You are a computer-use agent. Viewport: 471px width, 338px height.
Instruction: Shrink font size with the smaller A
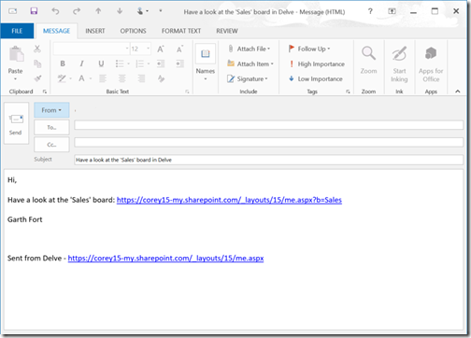[x=179, y=49]
